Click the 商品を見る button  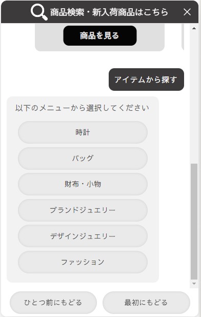pyautogui.click(x=100, y=35)
